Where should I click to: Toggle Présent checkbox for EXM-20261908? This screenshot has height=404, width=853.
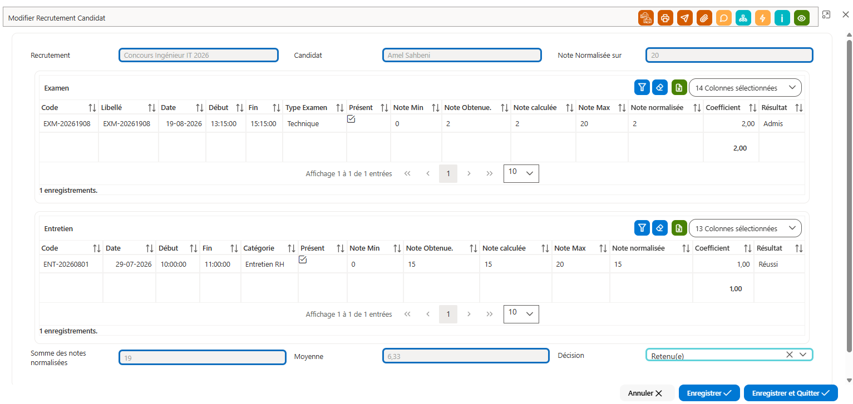pos(351,119)
